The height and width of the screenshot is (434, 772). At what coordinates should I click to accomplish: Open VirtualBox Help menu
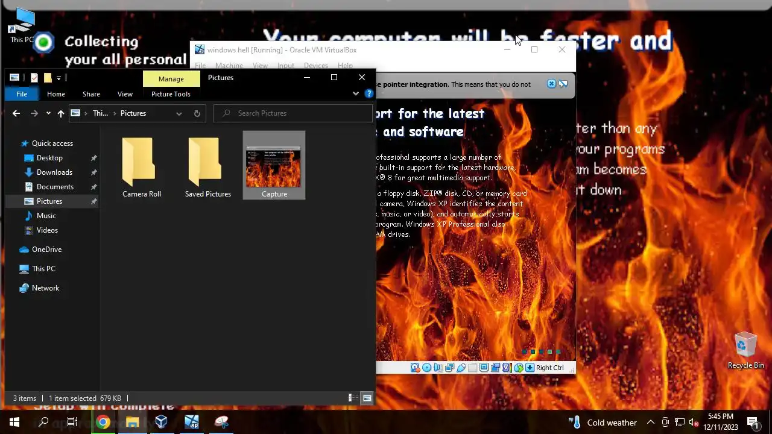[x=345, y=66]
